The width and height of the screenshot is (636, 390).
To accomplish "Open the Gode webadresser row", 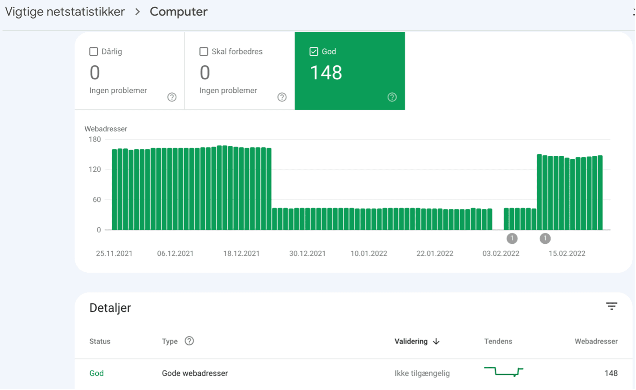I will coord(354,373).
